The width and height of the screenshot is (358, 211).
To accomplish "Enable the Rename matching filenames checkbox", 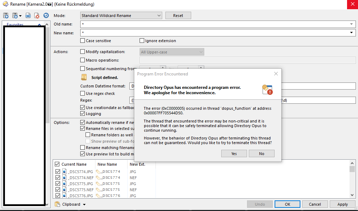I will pyautogui.click(x=82, y=148).
